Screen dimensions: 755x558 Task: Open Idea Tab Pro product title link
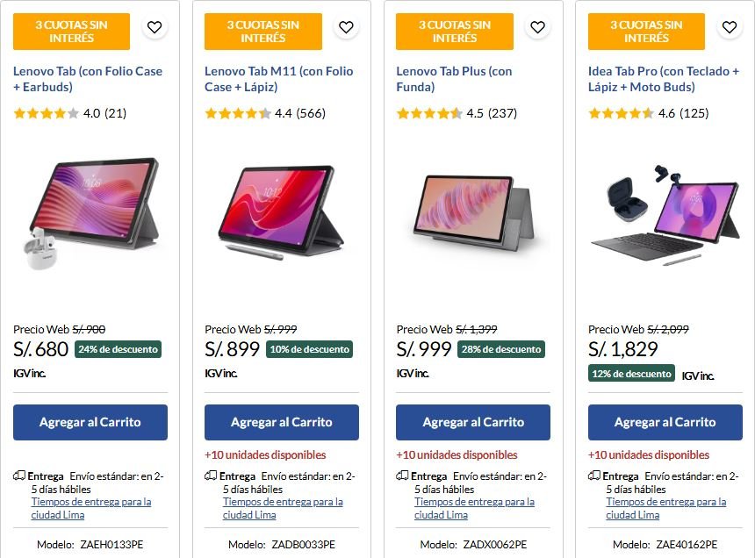(664, 79)
